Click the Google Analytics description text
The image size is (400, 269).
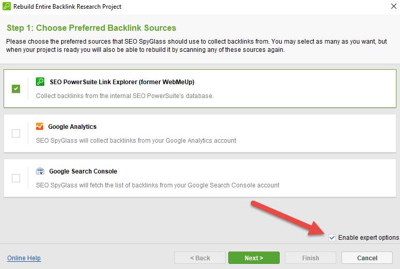(136, 141)
